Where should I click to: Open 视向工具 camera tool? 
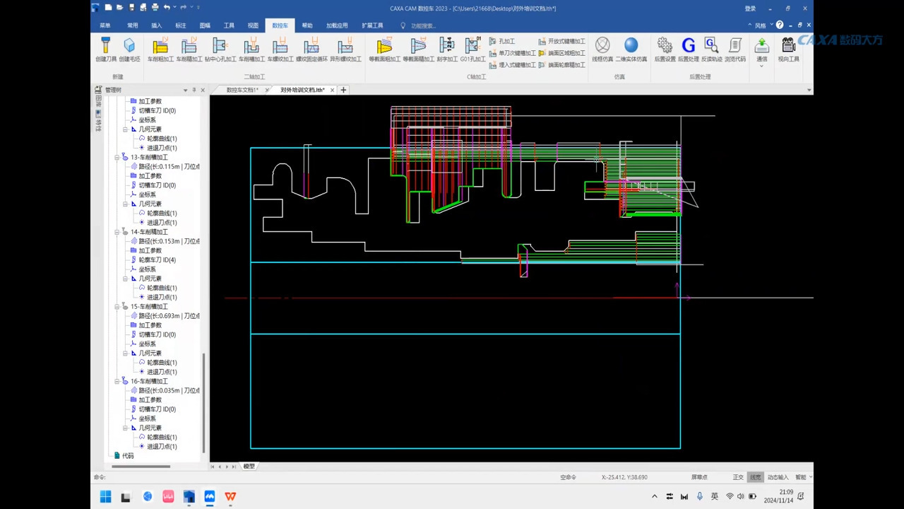[x=788, y=49]
